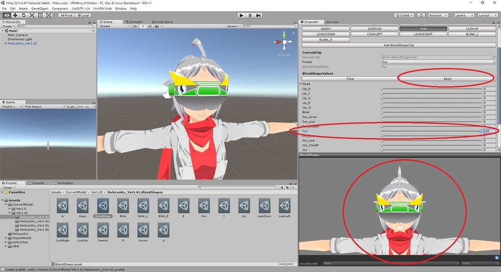
Task: Open the UniGLTF-1.24 menu
Action: 81,9
